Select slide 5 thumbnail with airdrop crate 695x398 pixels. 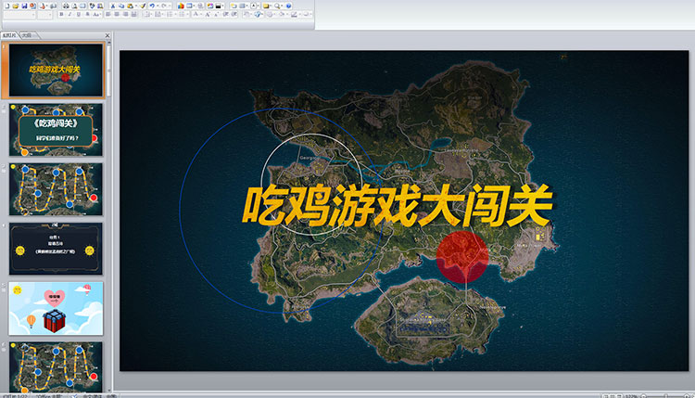click(x=56, y=308)
